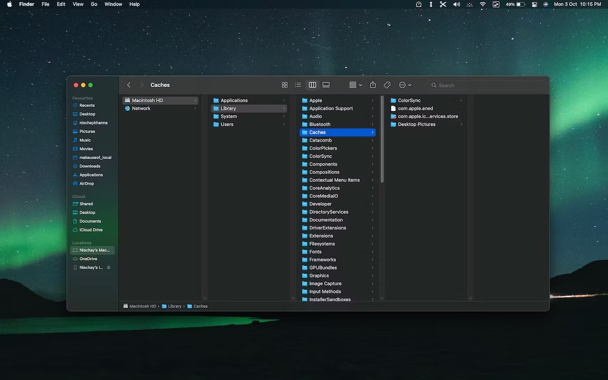Expand the Desktop Pictures folder chevron
This screenshot has height=380, width=608.
pos(461,125)
